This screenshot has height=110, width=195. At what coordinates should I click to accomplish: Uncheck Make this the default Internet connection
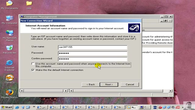click(x=33, y=70)
